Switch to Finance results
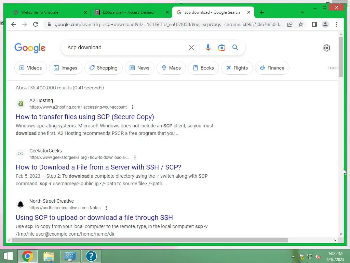This screenshot has width=350, height=263. pos(272,68)
